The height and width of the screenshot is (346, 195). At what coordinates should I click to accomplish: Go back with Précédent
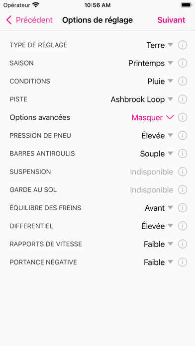[x=29, y=20]
